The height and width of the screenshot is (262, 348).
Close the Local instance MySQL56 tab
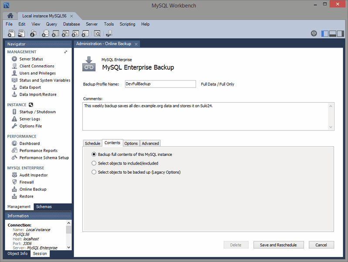pos(71,16)
